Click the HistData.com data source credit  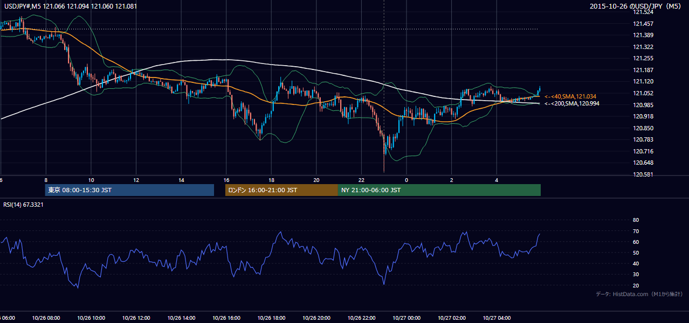[639, 294]
